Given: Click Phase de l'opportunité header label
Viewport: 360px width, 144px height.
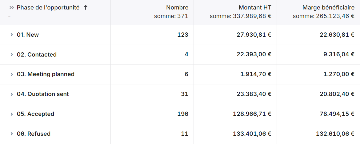Looking at the screenshot, I should pos(48,8).
